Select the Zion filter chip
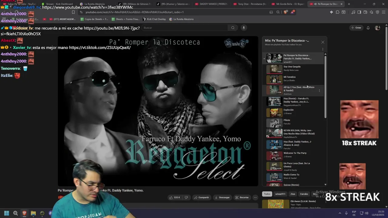 tap(293, 194)
